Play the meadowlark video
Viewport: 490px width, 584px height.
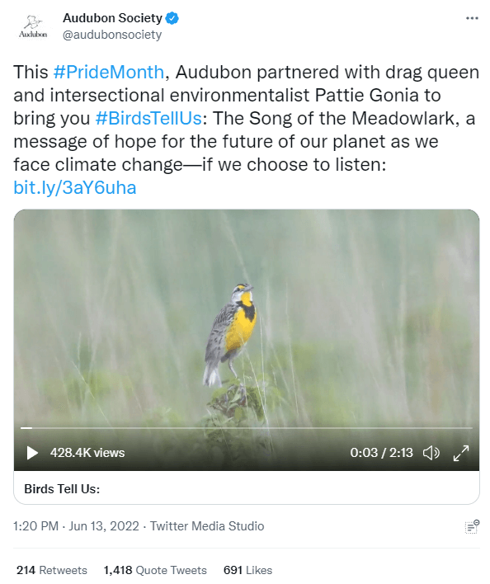(x=32, y=453)
